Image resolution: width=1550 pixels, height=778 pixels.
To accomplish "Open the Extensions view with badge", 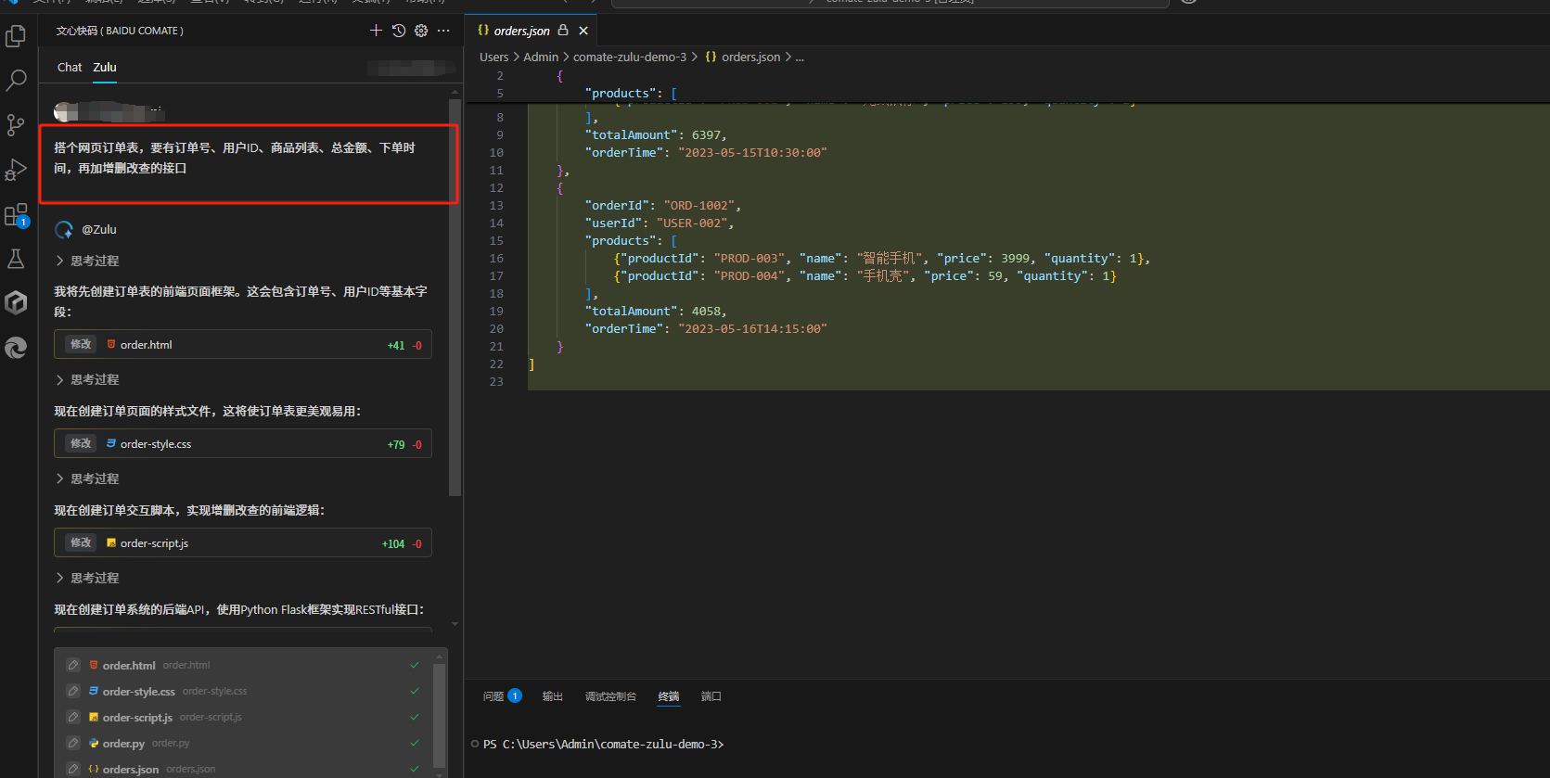I will coord(16,215).
